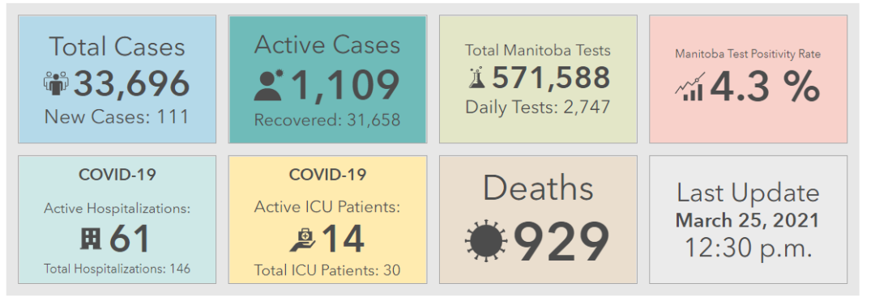The width and height of the screenshot is (875, 305).
Task: Click the person with virus icon beside 1,109
Action: click(x=270, y=86)
